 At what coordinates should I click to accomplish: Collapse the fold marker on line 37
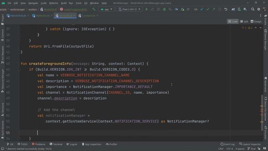coord(19,29)
